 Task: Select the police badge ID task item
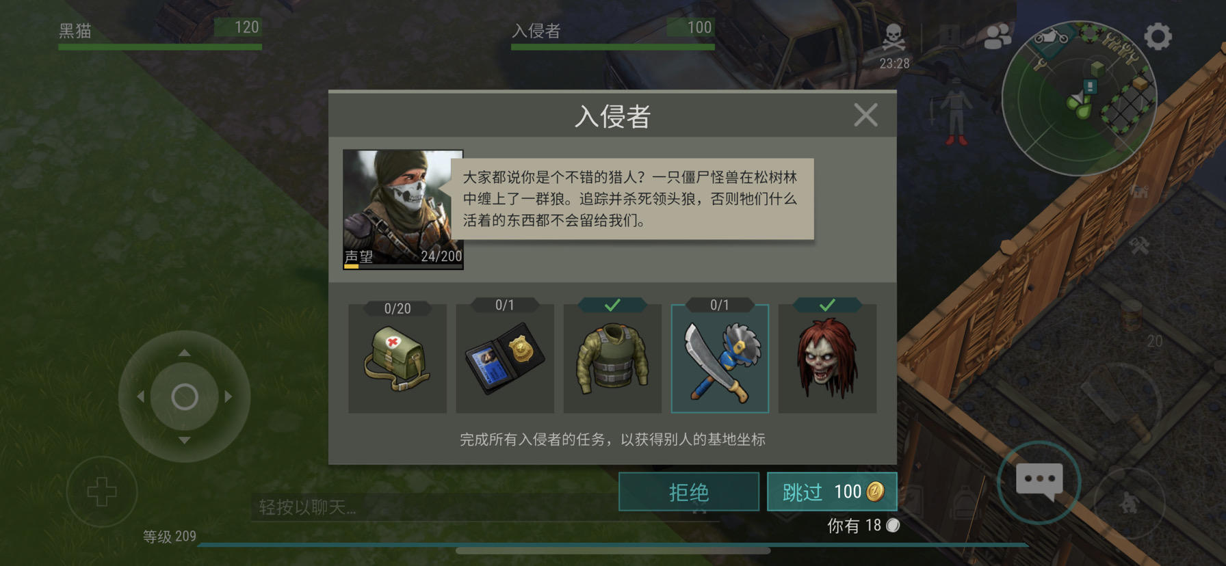[505, 358]
